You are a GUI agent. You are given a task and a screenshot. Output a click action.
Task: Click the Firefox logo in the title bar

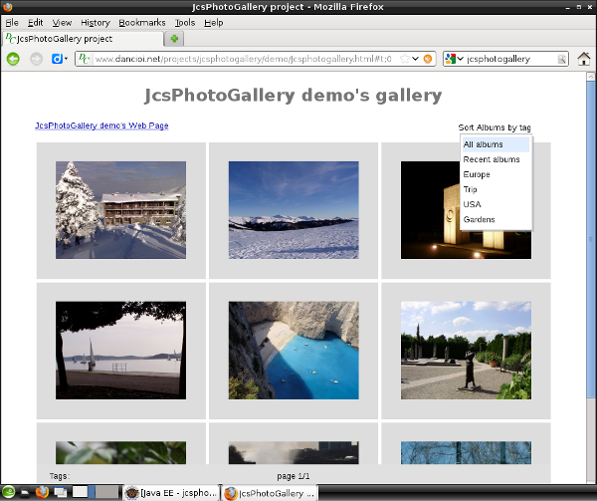[x=7, y=7]
